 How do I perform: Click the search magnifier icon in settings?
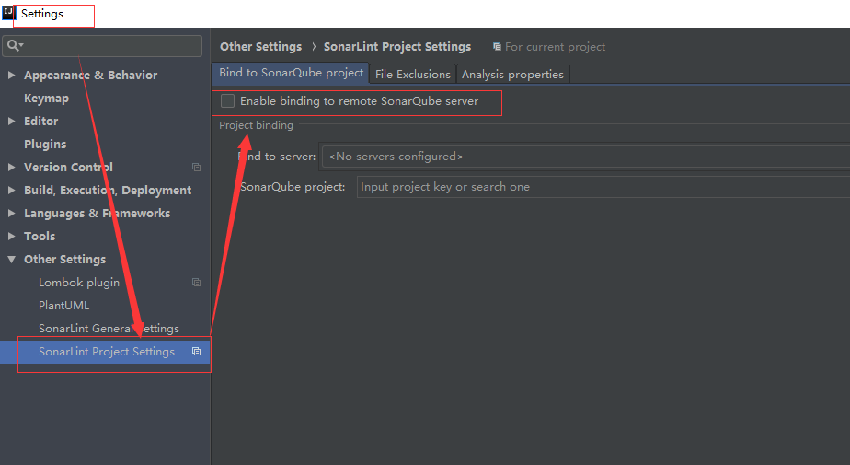[13, 45]
